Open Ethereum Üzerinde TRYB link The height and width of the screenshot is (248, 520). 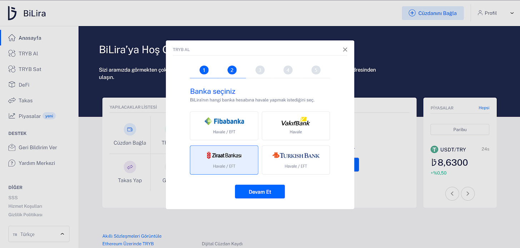[128, 244]
